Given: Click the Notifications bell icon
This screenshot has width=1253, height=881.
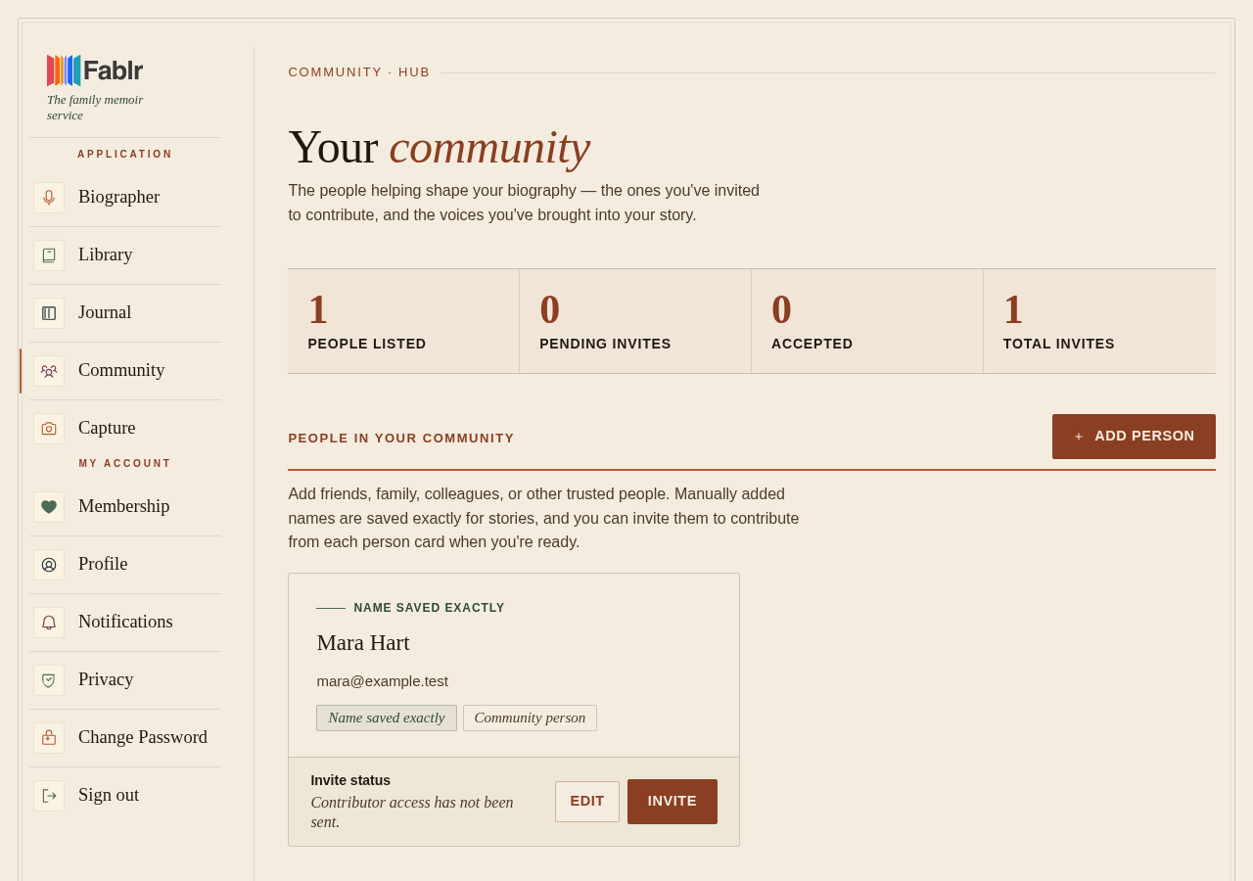Looking at the screenshot, I should [x=49, y=623].
